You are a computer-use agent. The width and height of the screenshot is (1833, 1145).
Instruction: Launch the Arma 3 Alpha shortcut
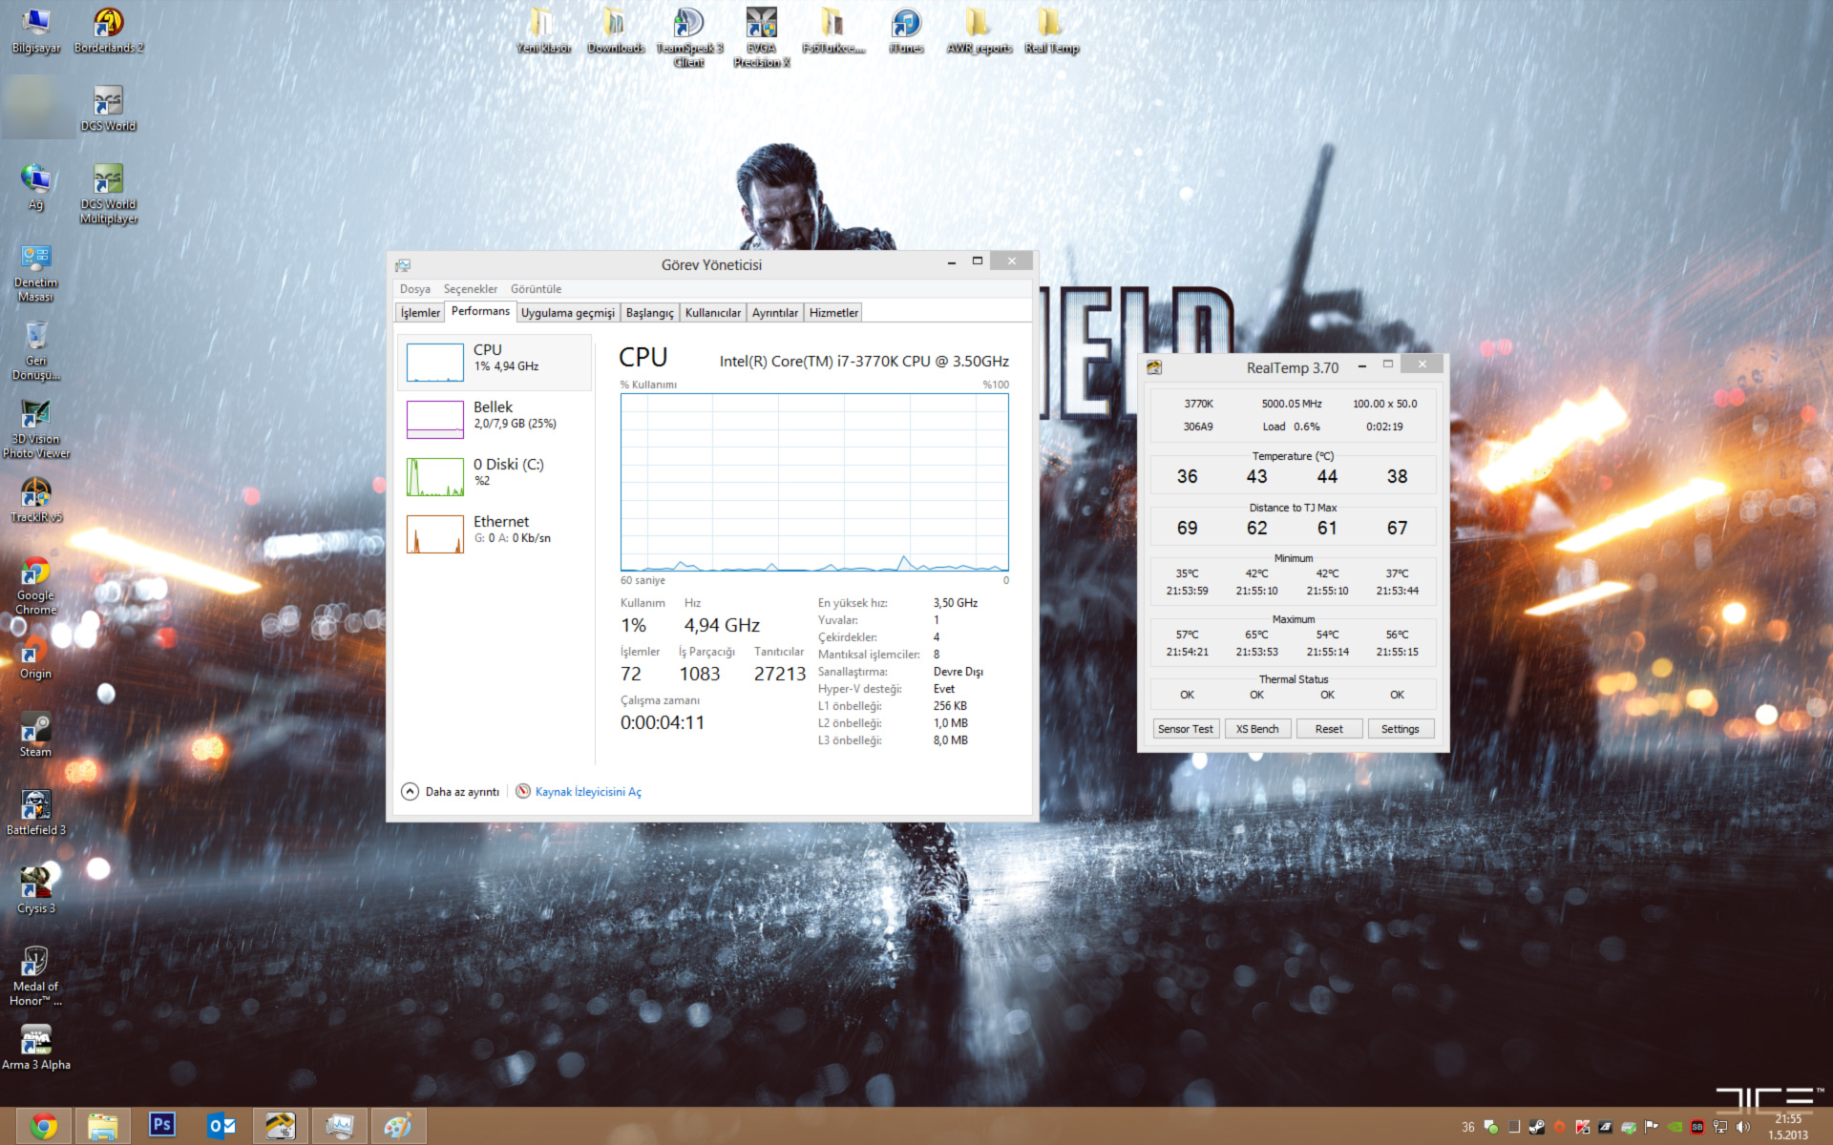pos(35,1047)
